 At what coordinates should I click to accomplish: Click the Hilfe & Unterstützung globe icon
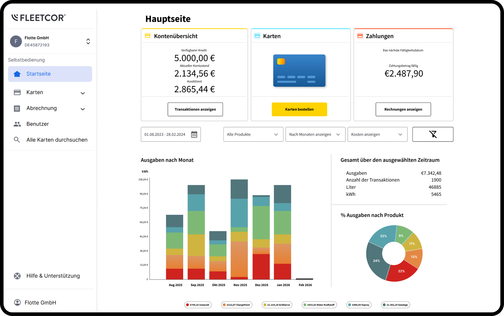tap(17, 276)
